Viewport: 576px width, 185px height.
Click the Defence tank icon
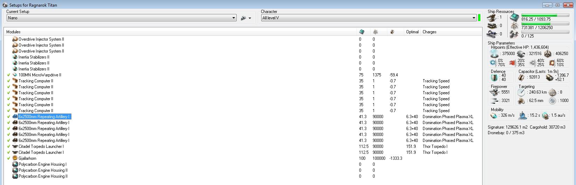pyautogui.click(x=494, y=77)
